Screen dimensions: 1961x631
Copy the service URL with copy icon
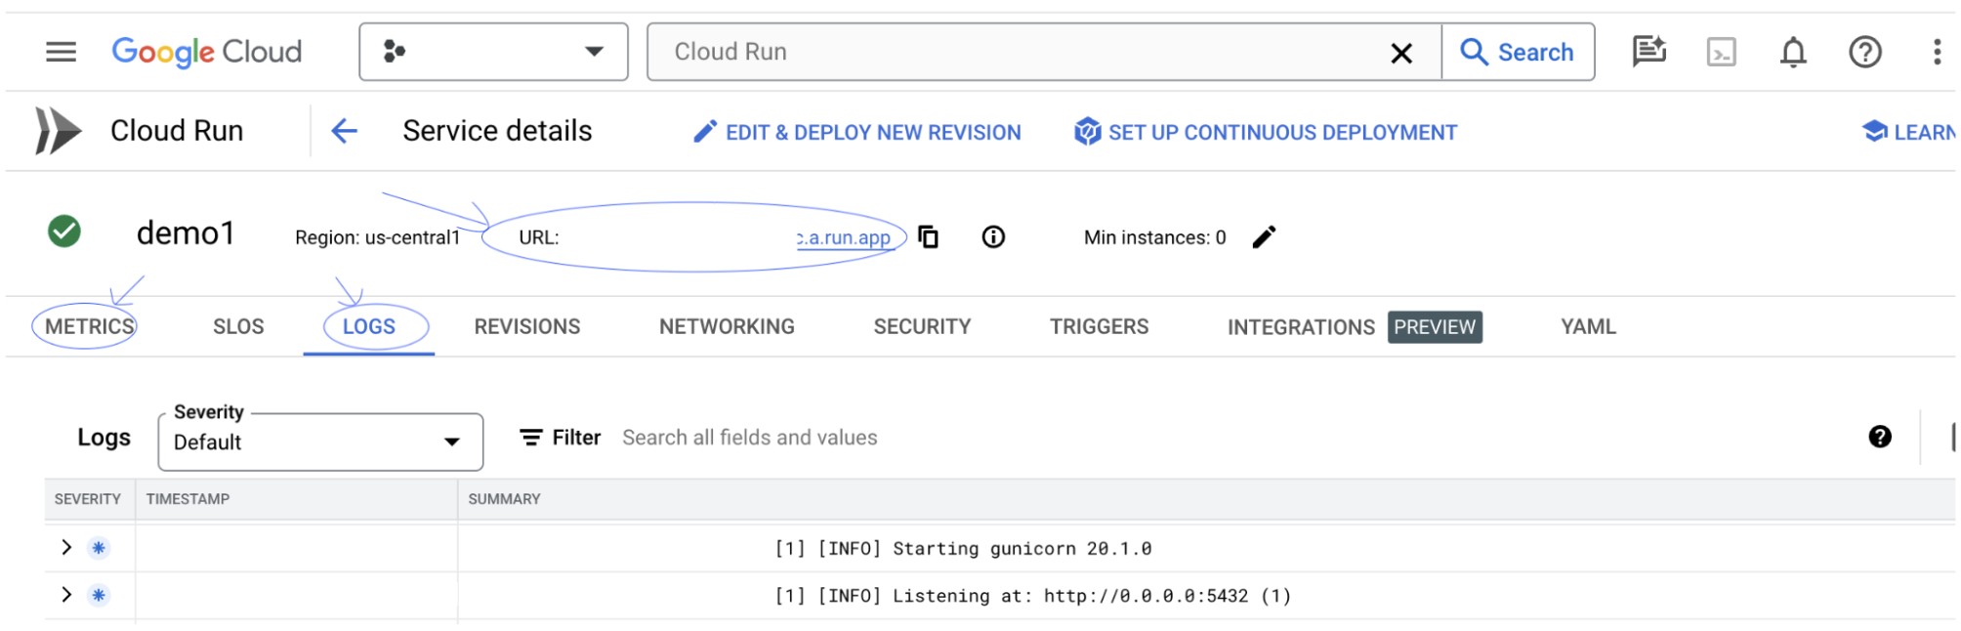pyautogui.click(x=929, y=237)
